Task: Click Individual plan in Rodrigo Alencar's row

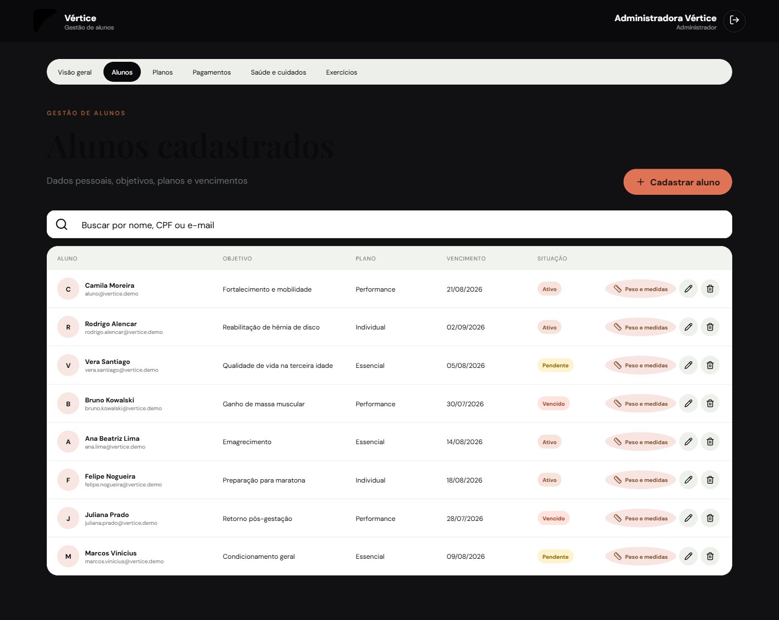Action: pyautogui.click(x=370, y=327)
